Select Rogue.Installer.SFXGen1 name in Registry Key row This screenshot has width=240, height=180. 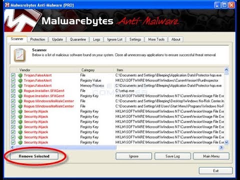point(44,96)
